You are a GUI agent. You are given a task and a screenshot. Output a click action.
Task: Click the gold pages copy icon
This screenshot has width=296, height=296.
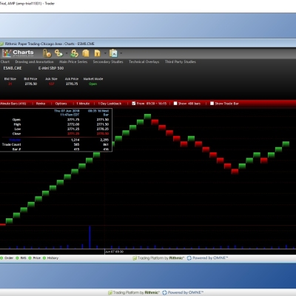point(86,53)
